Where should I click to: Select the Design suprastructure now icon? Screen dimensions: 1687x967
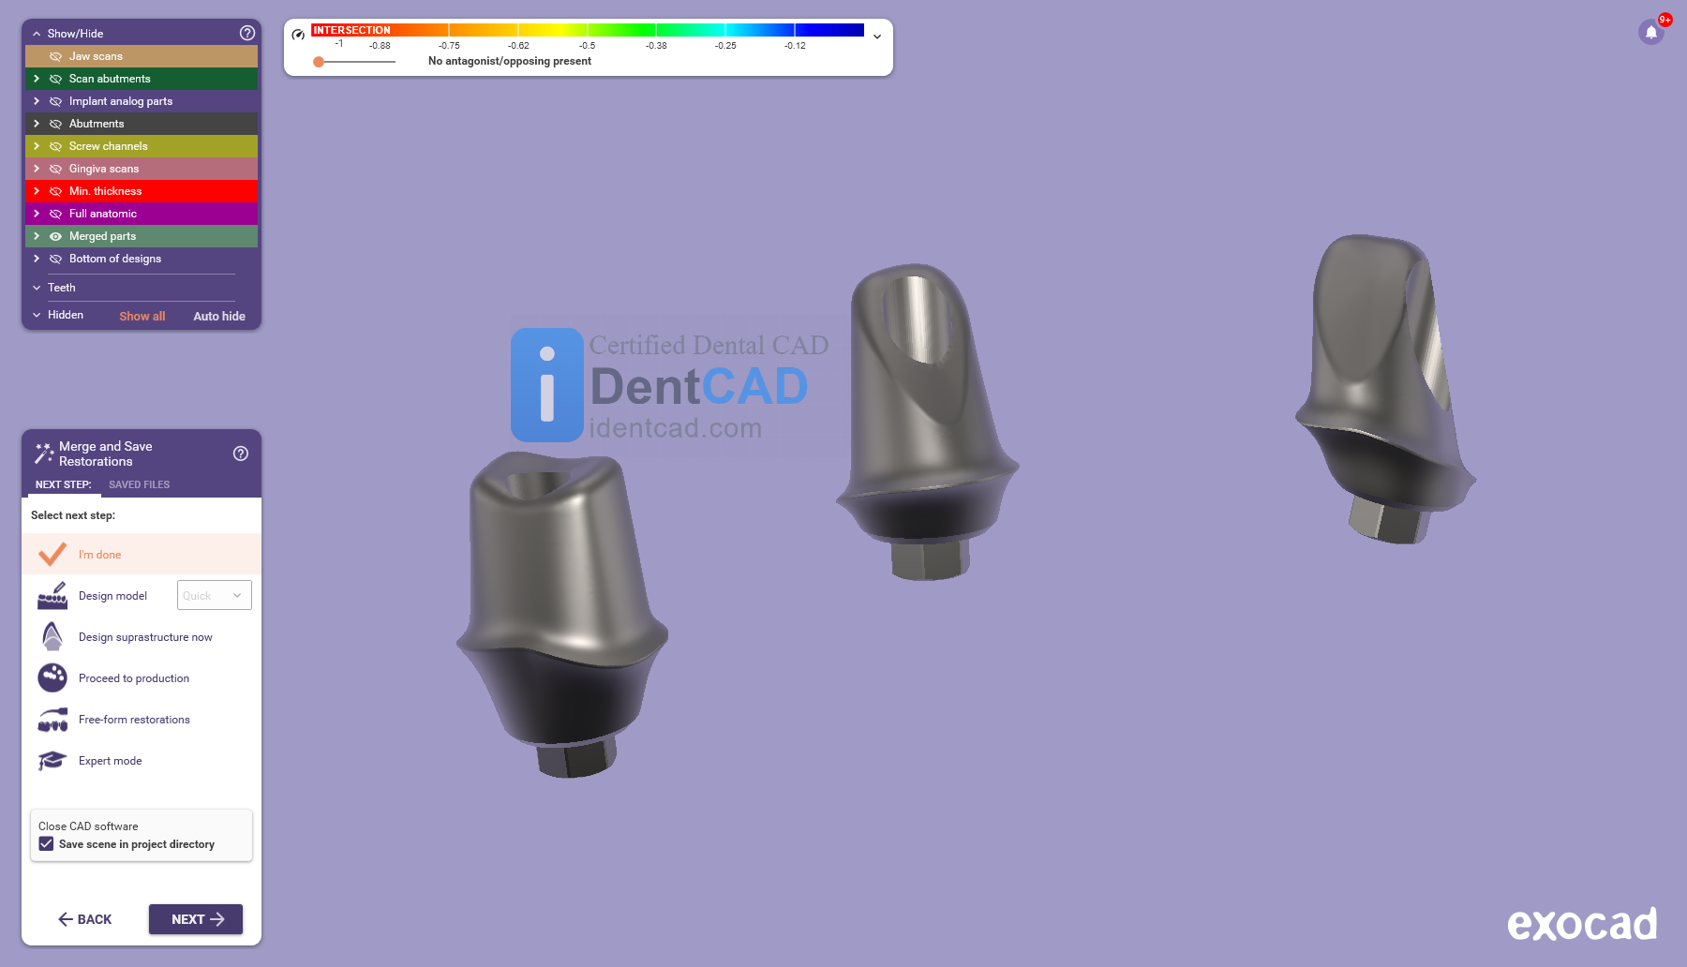coord(52,637)
